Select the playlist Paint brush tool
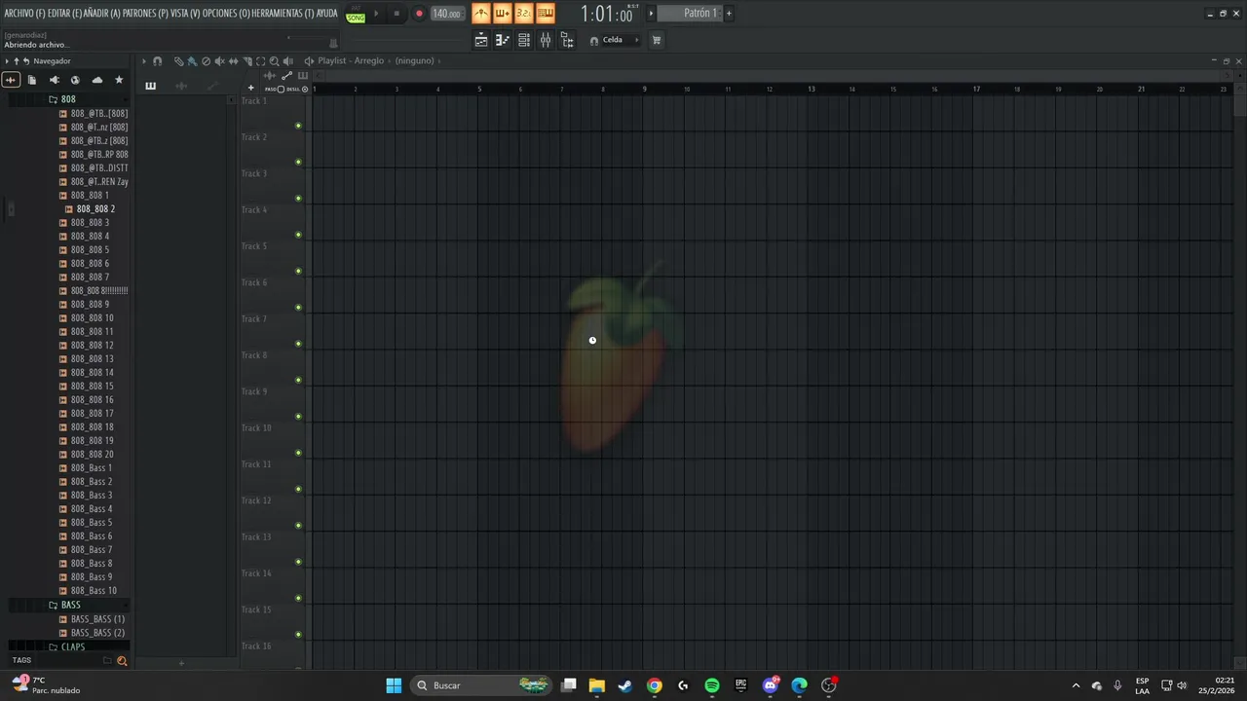This screenshot has height=701, width=1247. [x=192, y=60]
